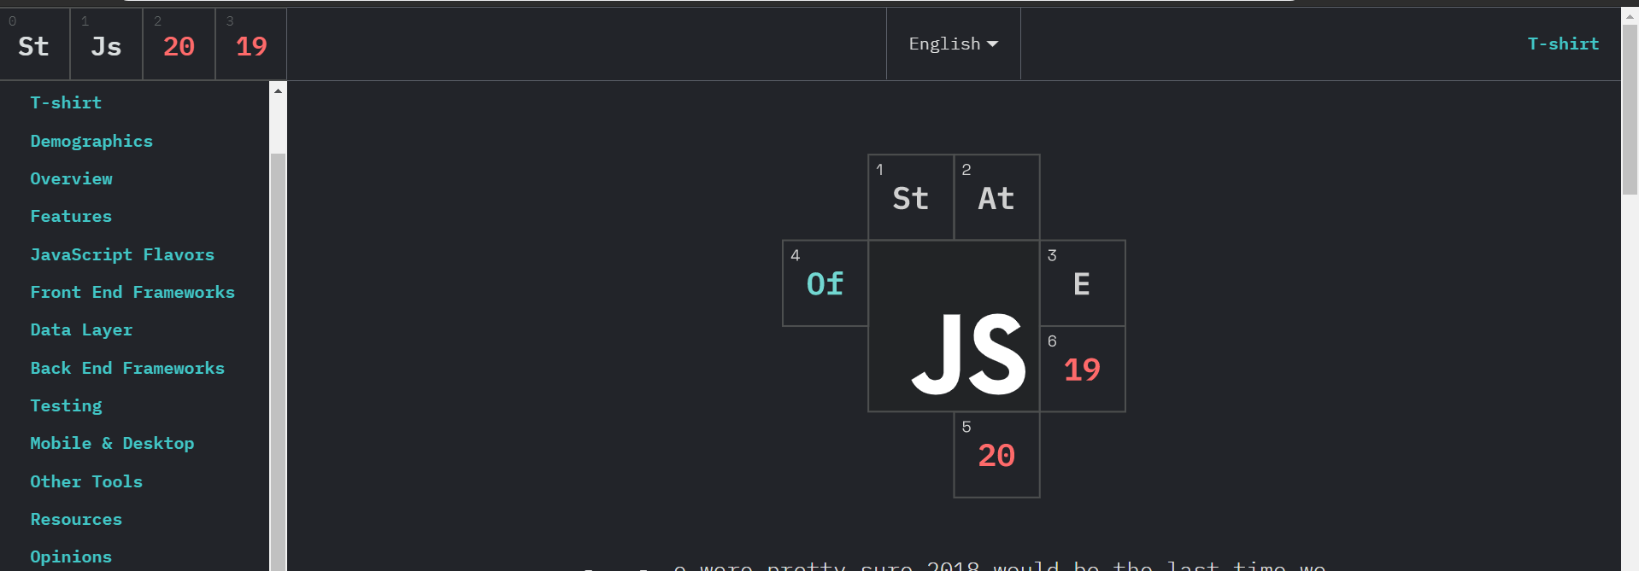Click the large JS square in center logo
This screenshot has height=571, width=1639.
pos(954,326)
